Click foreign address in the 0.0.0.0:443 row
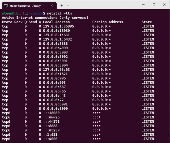The height and width of the screenshot is (143, 170). pos(101,96)
